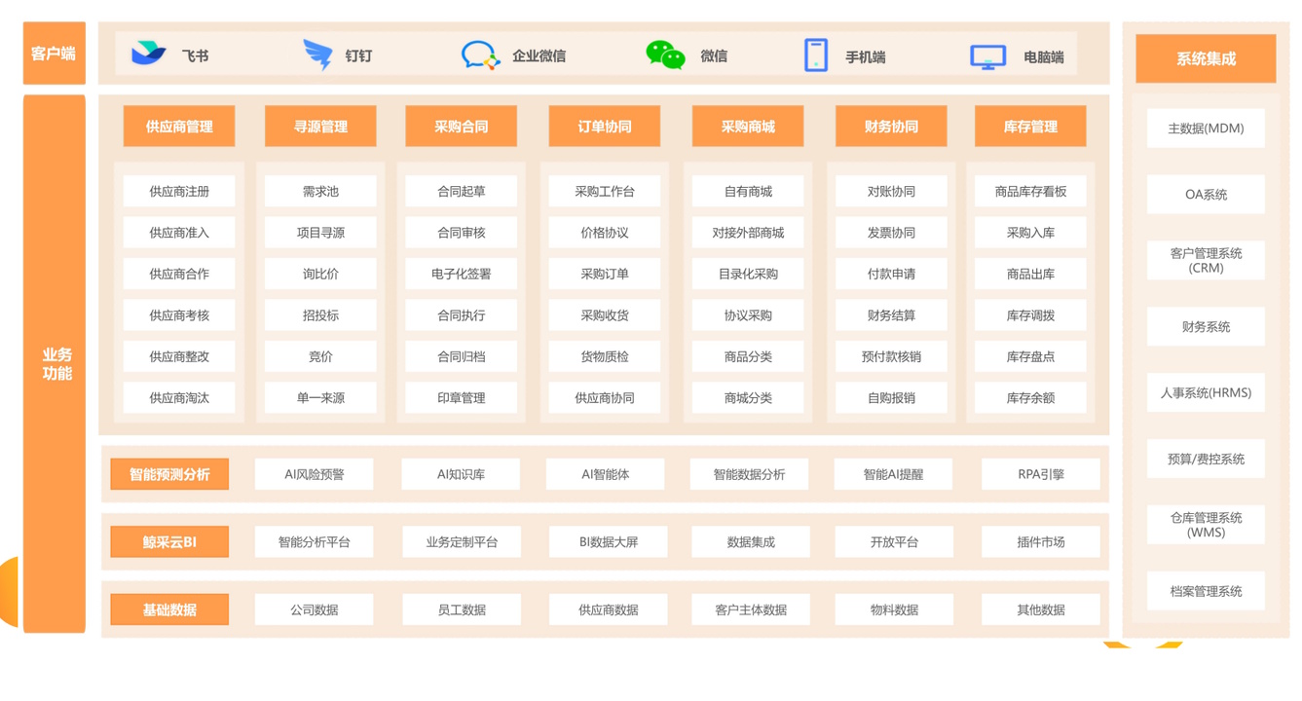
Task: Open 其他数据 box
Action: pyautogui.click(x=1041, y=609)
